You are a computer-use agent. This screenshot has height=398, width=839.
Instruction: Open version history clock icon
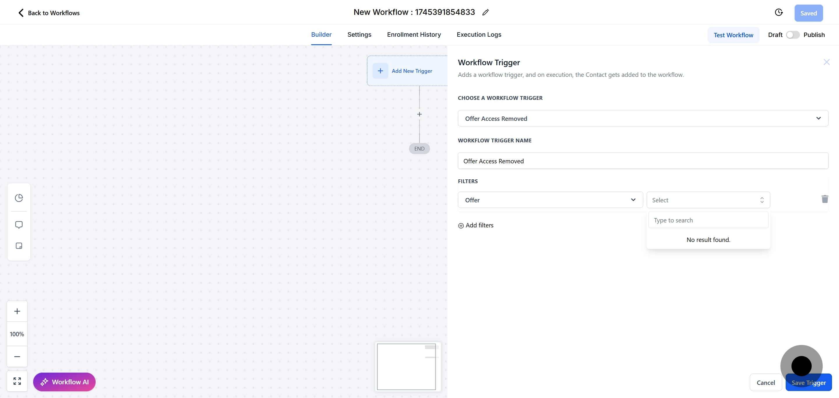(778, 12)
